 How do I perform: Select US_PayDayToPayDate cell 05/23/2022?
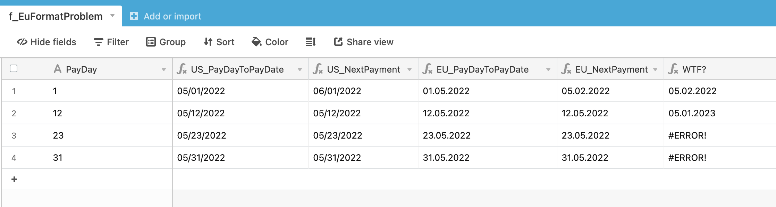[x=241, y=135]
